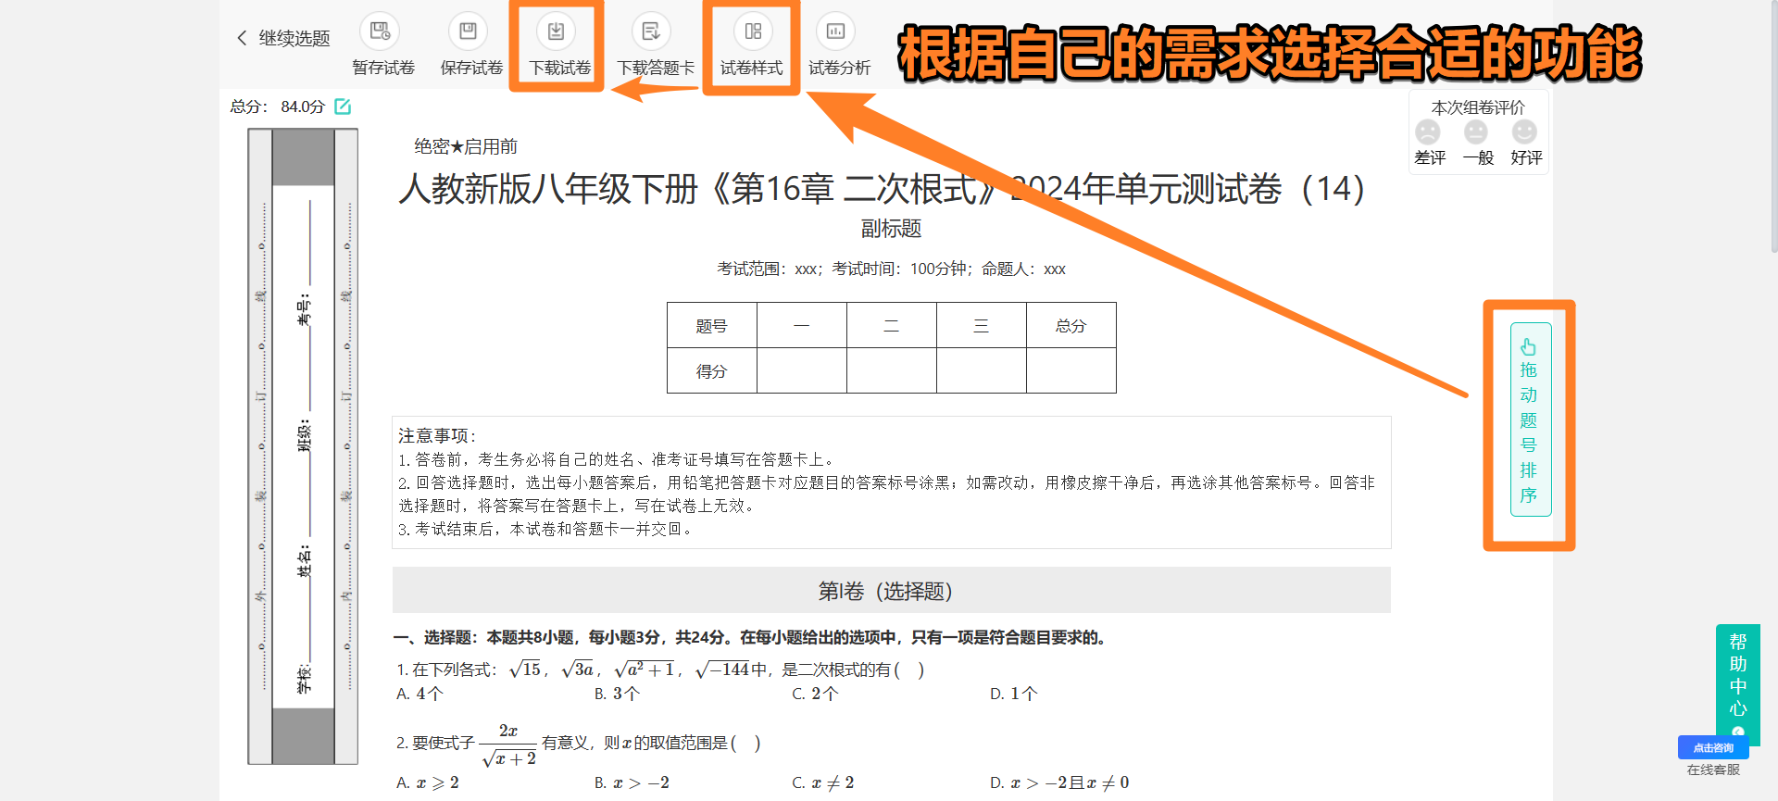Click the 得分 table cell
The height and width of the screenshot is (801, 1778).
712,371
